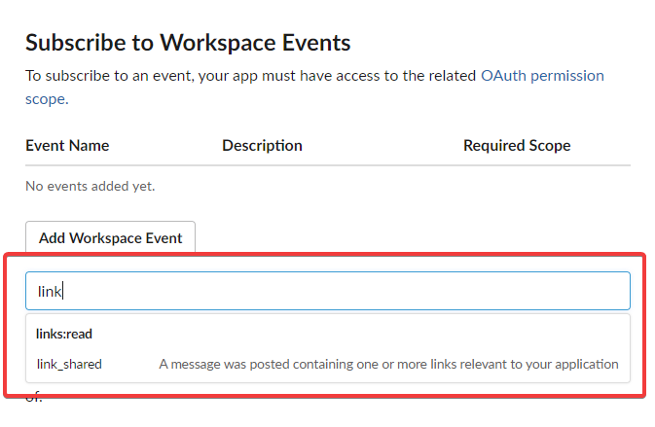Click the Event Name column header
This screenshot has height=427, width=655.
pyautogui.click(x=67, y=146)
